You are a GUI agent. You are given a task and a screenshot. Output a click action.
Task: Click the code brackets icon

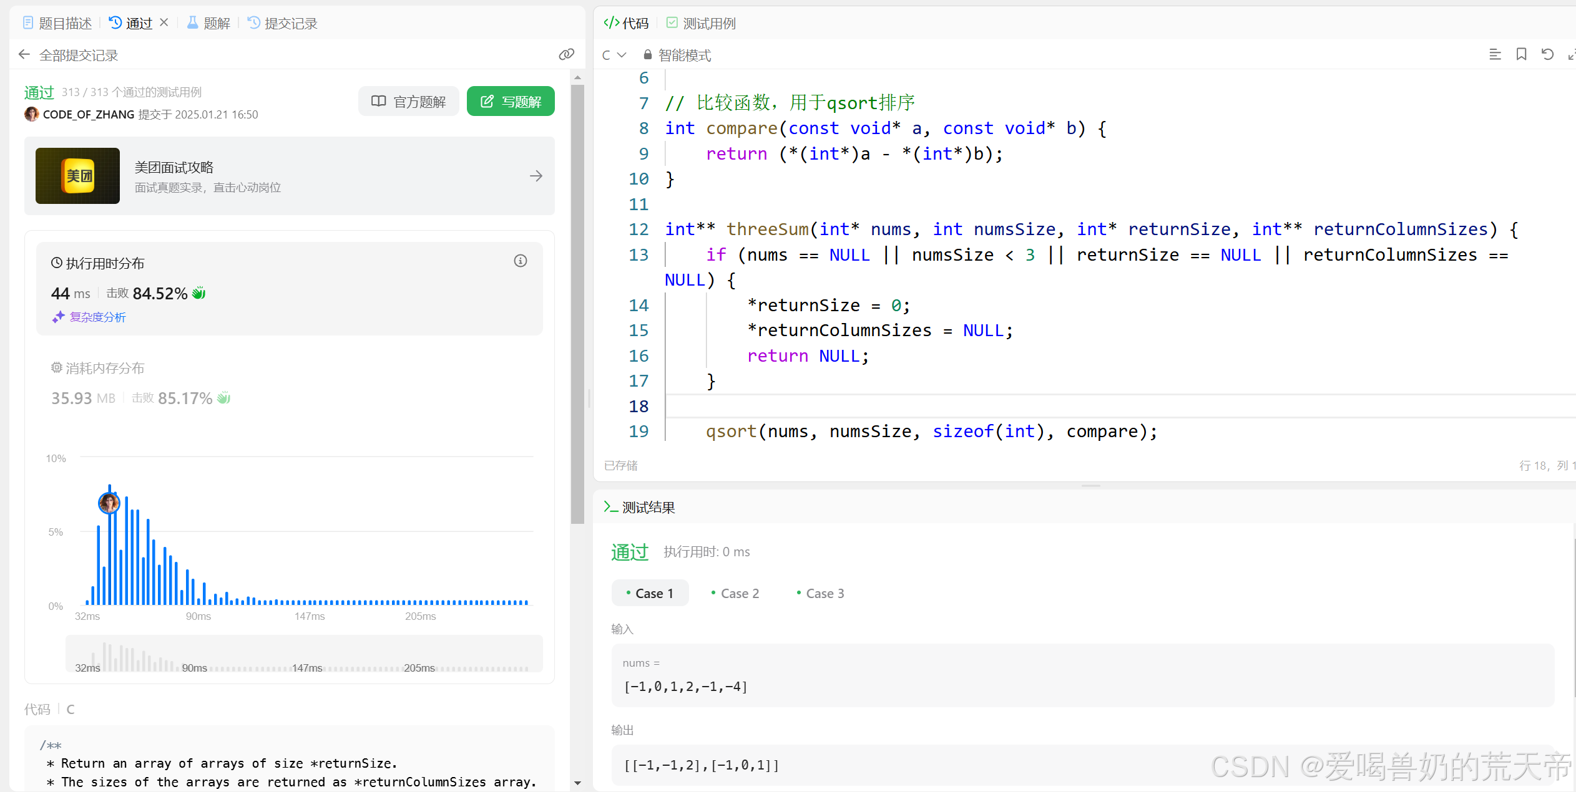[611, 23]
